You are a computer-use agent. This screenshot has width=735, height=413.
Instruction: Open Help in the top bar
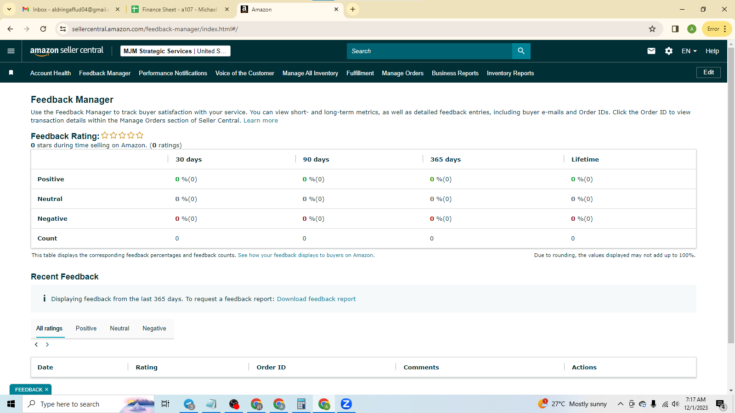click(712, 51)
